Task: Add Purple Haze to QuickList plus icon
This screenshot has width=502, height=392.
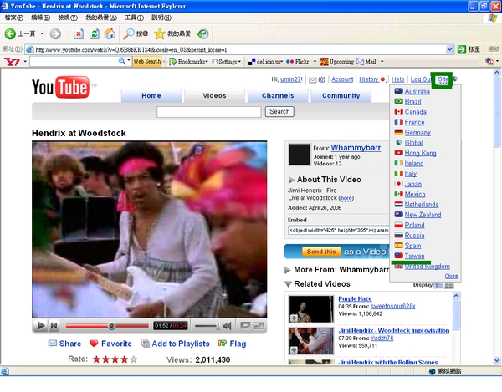Action: point(294,318)
